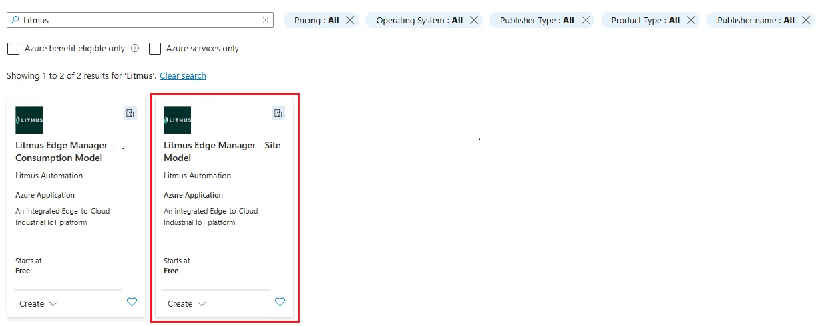Image resolution: width=820 pixels, height=326 pixels.
Task: Click preview badge icon on Site Model card
Action: click(278, 113)
